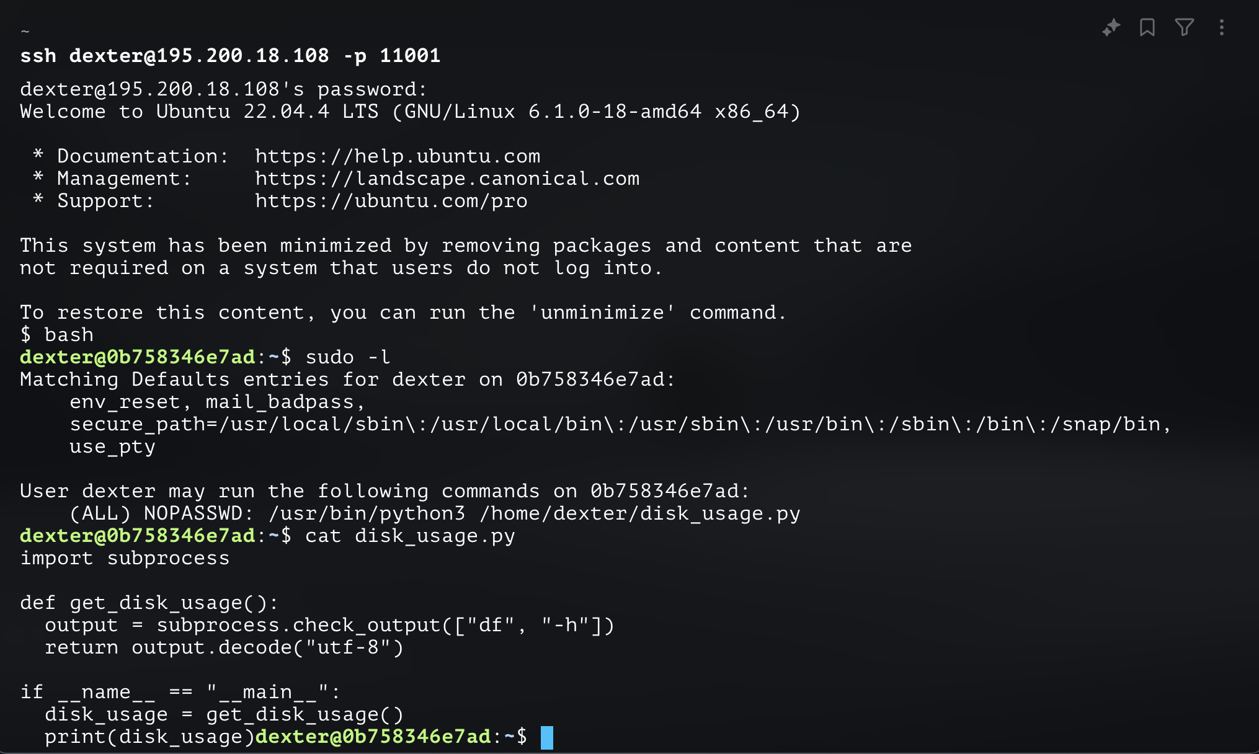The height and width of the screenshot is (754, 1259).
Task: Bookmark this ssh command block
Action: point(1147,27)
